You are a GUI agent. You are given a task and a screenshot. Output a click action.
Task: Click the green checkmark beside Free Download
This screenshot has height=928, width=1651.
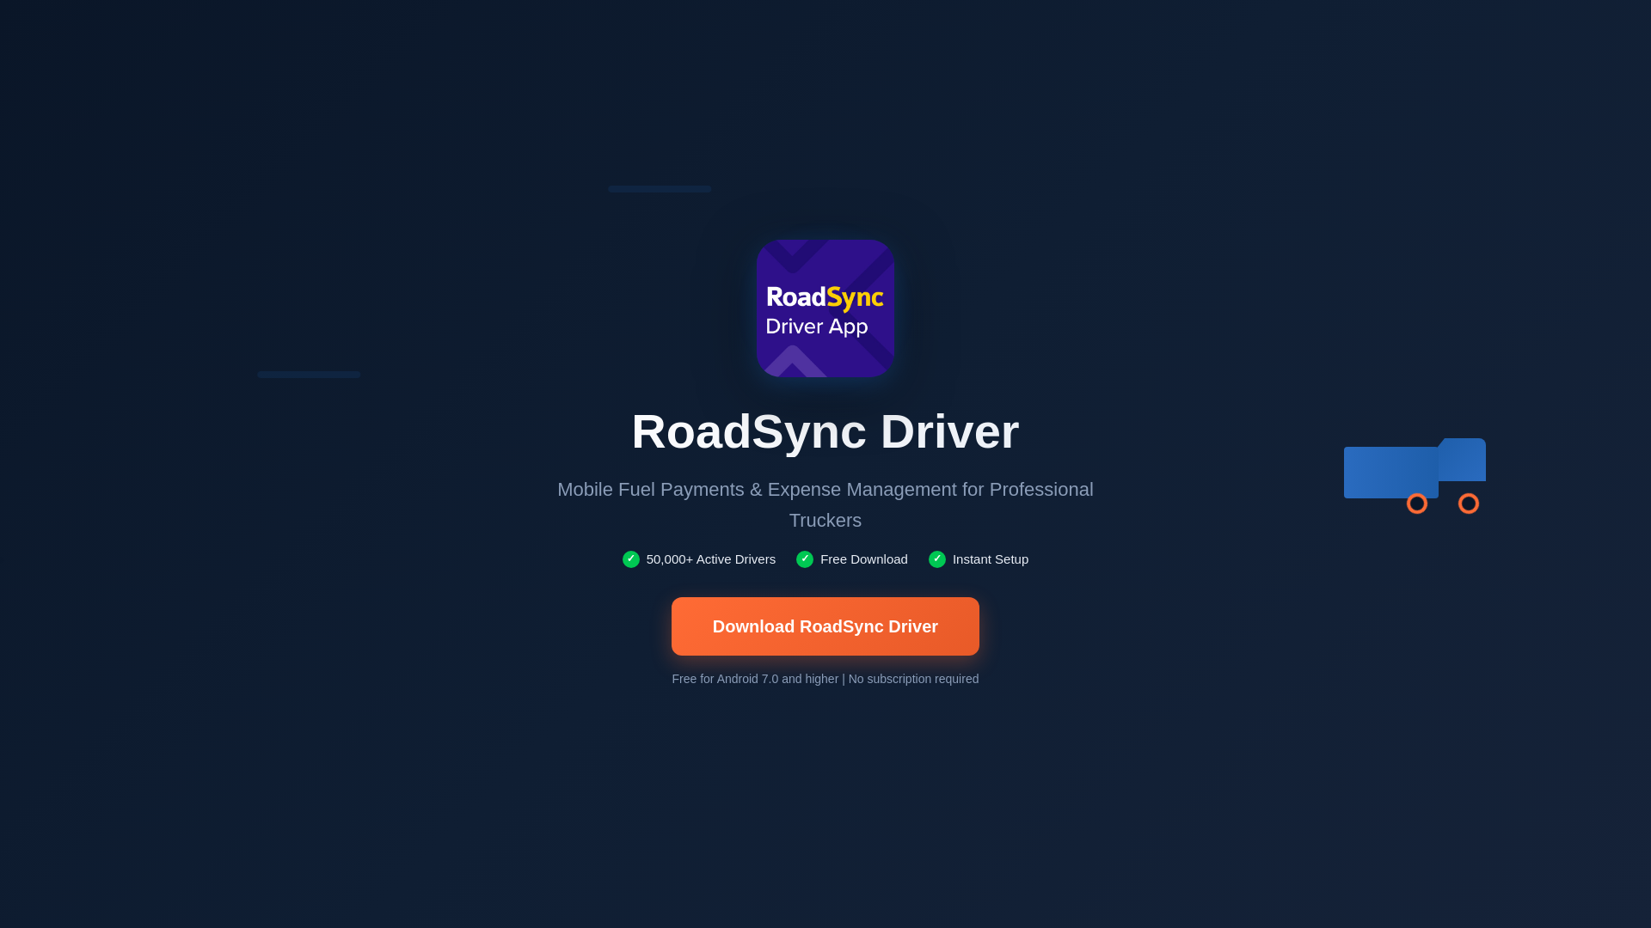tap(805, 559)
